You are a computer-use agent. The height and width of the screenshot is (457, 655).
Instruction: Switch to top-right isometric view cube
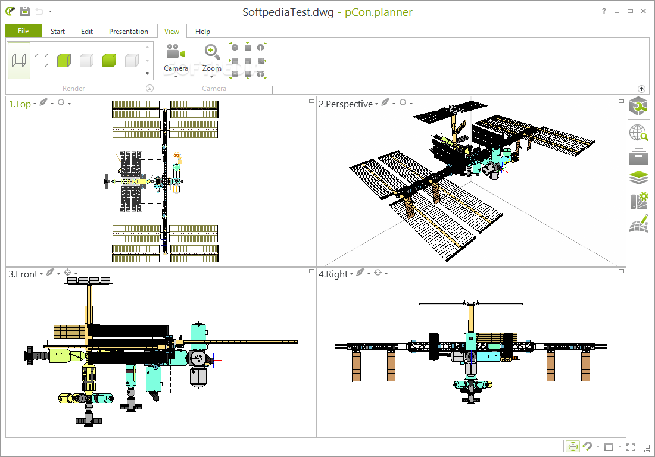coord(261,47)
